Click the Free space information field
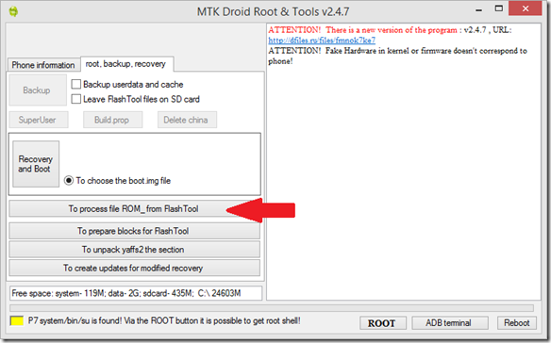The image size is (551, 343). (x=136, y=293)
